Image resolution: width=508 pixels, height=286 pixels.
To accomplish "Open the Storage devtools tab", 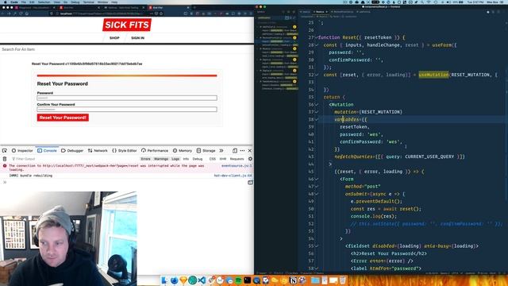I will (206, 151).
